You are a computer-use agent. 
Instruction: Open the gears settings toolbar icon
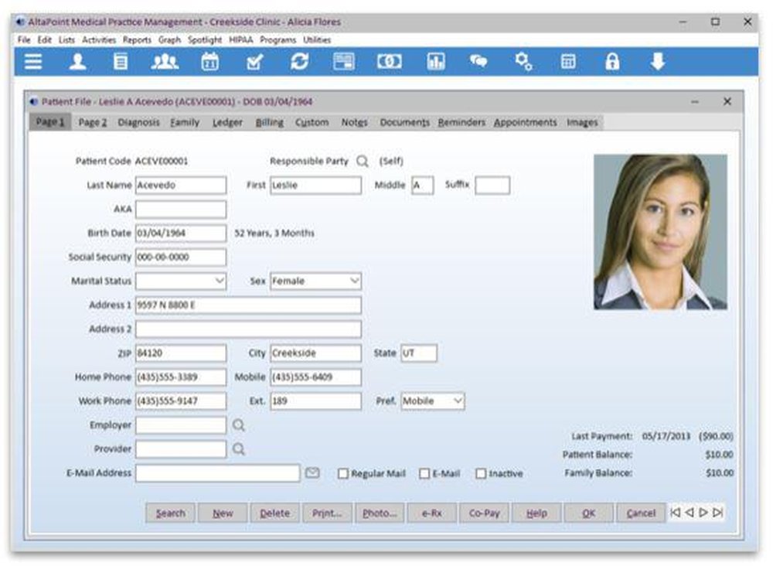[x=523, y=62]
